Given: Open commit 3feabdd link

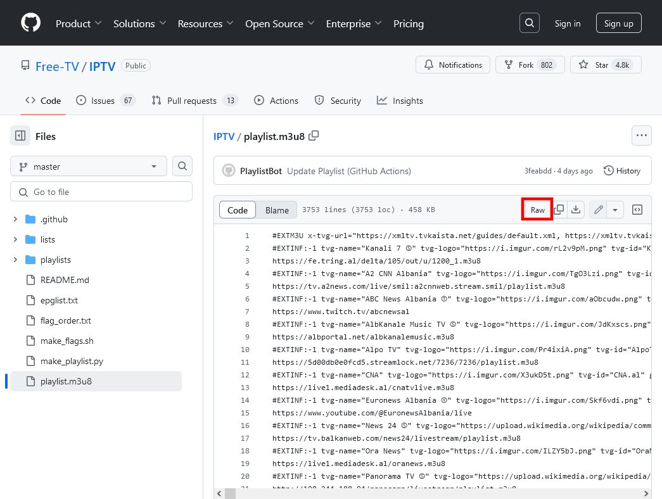Looking at the screenshot, I should (538, 170).
